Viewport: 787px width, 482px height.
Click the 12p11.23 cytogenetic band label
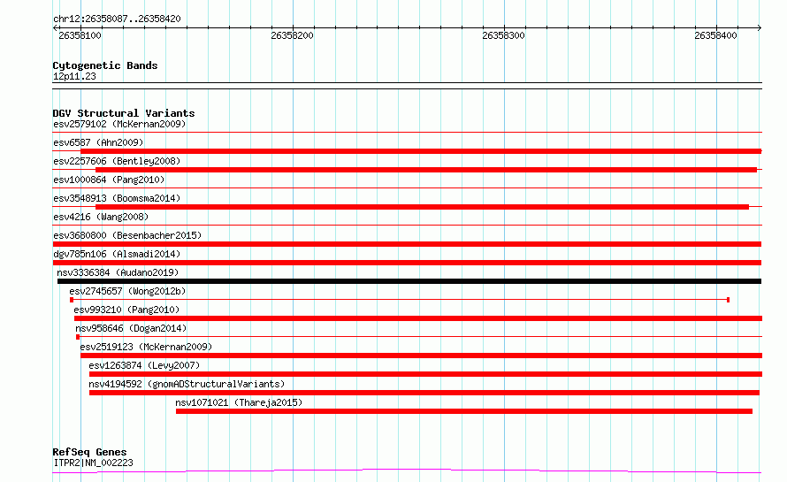click(x=74, y=76)
